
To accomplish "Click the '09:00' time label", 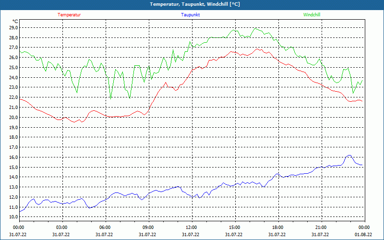I will tap(148, 228).
